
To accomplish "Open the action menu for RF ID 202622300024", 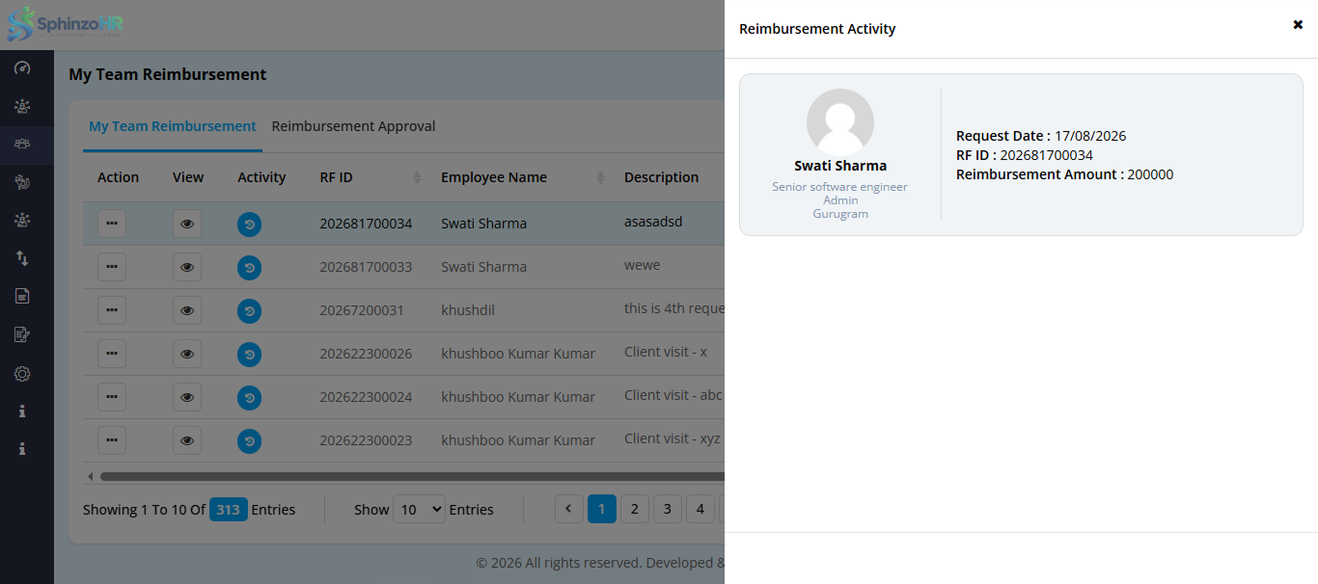I will point(112,397).
